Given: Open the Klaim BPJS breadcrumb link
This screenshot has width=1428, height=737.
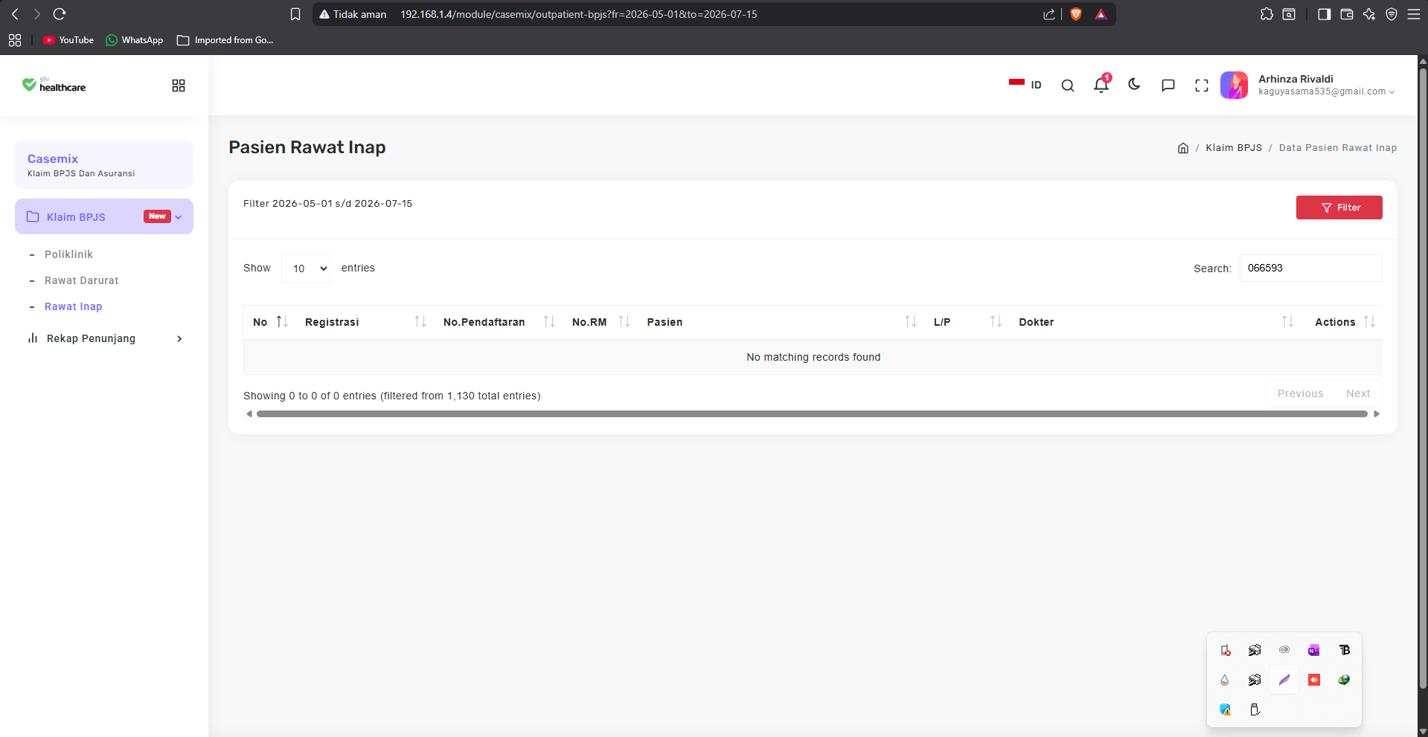Looking at the screenshot, I should (x=1234, y=148).
